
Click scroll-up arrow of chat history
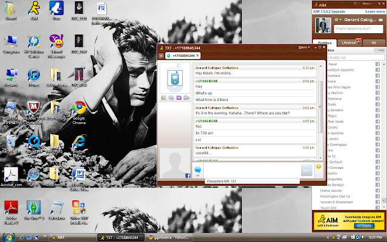coord(320,66)
